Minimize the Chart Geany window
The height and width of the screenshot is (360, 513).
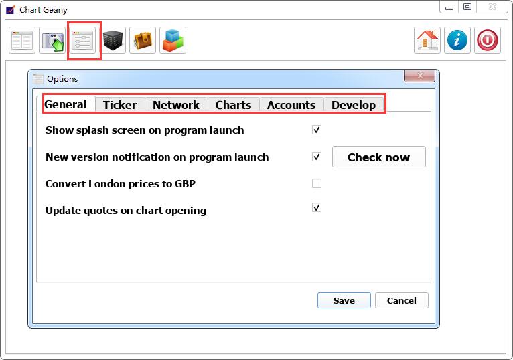click(x=449, y=7)
